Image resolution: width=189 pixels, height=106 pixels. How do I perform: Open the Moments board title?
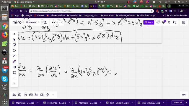31,22
